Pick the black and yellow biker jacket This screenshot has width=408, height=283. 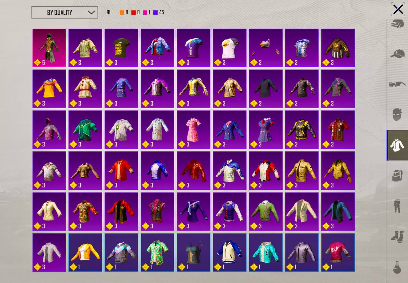302,130
